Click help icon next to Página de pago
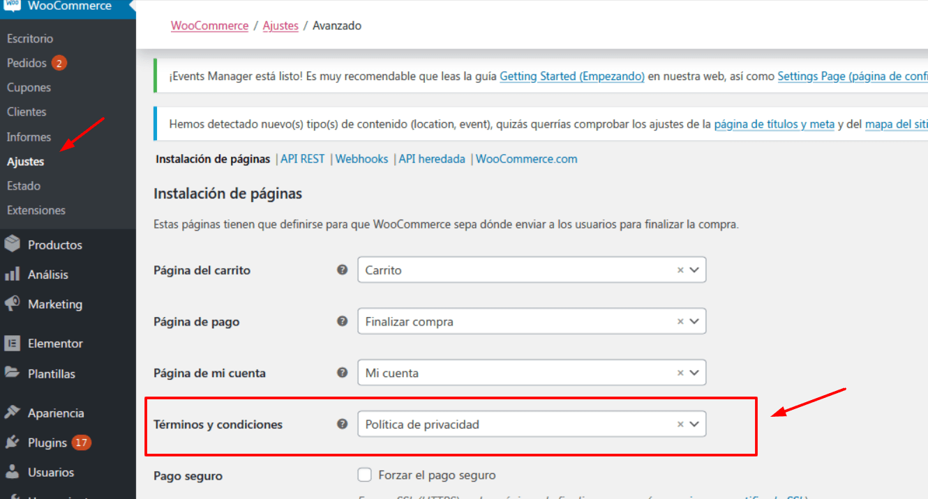 click(342, 321)
